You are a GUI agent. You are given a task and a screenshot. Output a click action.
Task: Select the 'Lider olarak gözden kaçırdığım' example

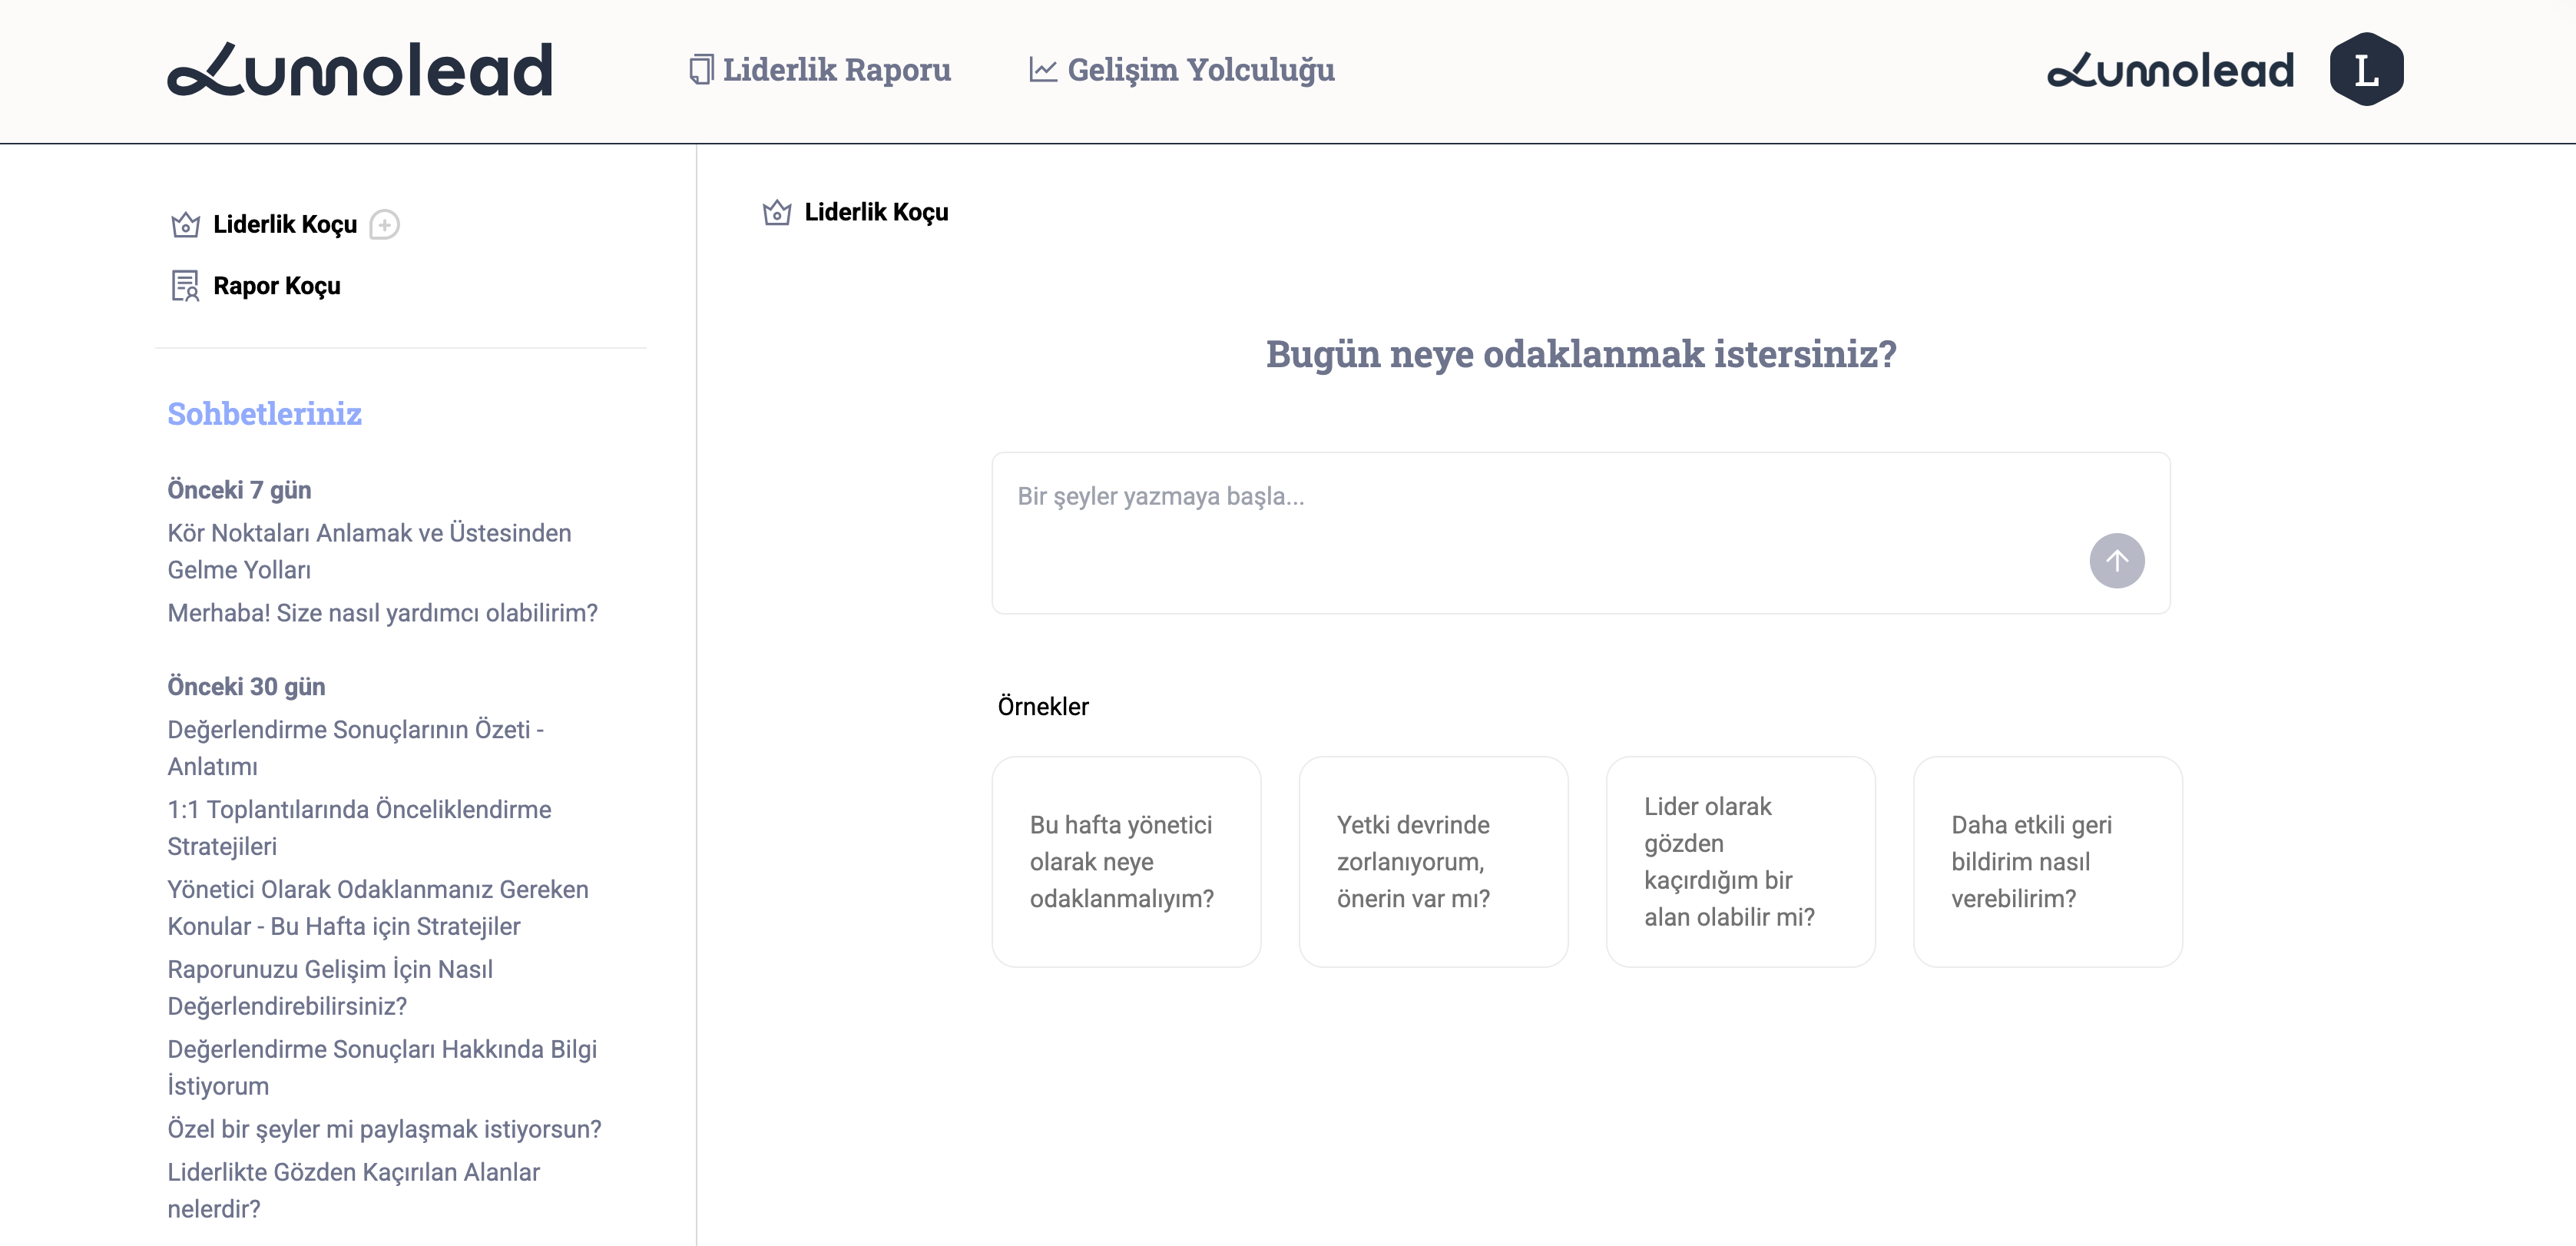click(x=1740, y=861)
